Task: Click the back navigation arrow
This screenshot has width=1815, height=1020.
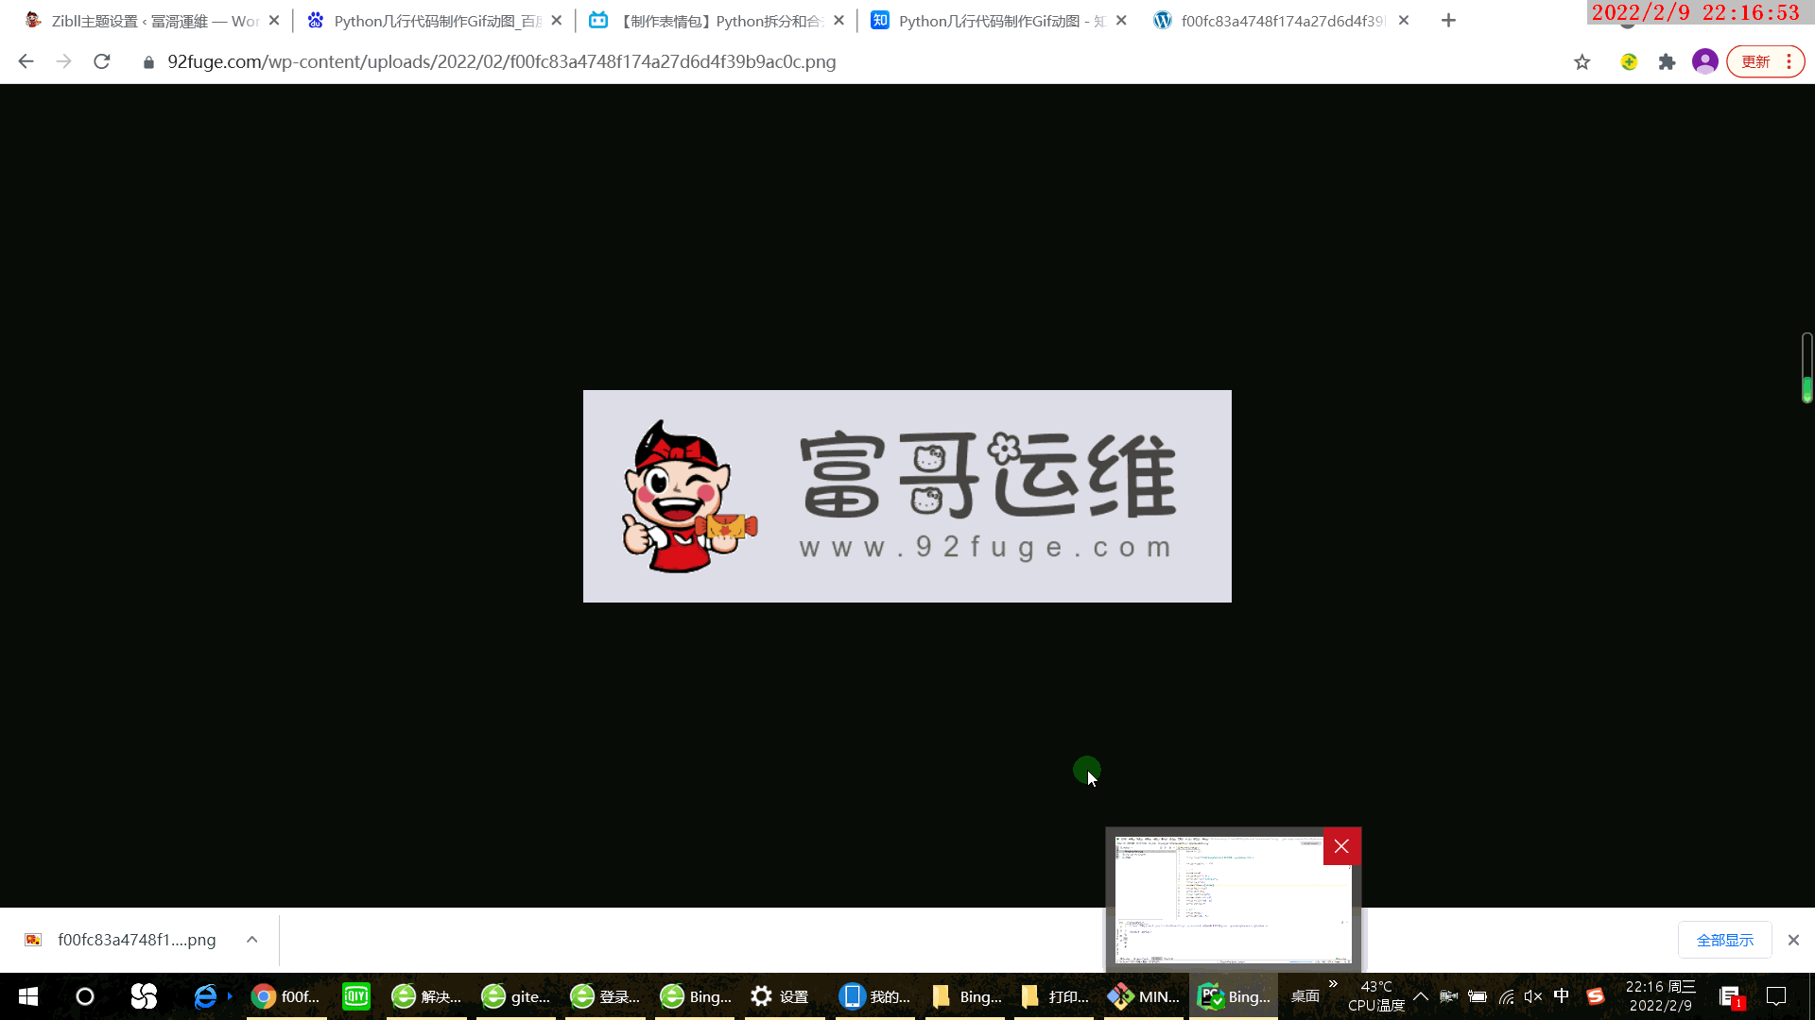Action: point(25,61)
